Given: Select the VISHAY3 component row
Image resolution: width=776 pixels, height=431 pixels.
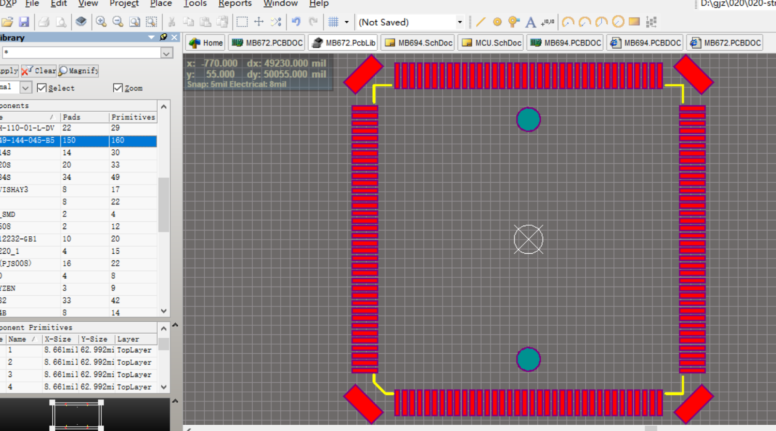Looking at the screenshot, I should tap(78, 189).
